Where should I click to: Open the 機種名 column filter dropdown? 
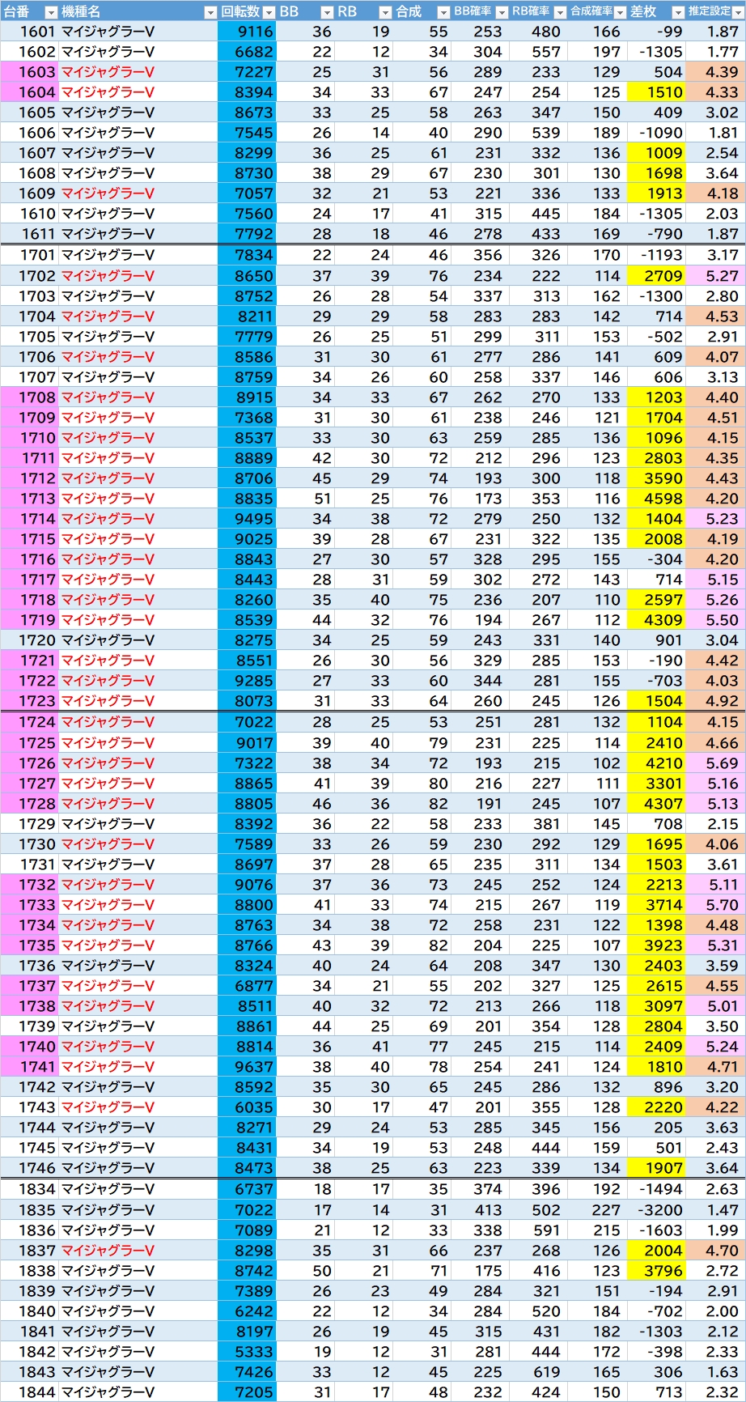tap(210, 12)
